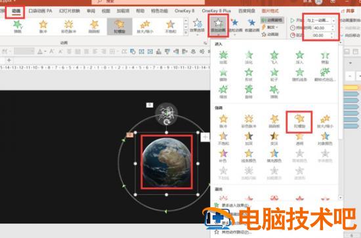Click the 添加动画 button
The width and height of the screenshot is (361, 238).
click(x=219, y=26)
